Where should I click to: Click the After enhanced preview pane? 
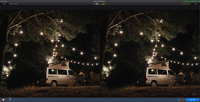click(150, 54)
